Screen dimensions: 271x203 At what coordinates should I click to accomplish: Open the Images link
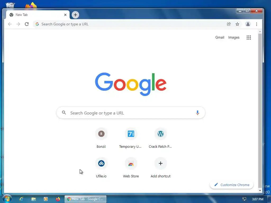pos(234,38)
